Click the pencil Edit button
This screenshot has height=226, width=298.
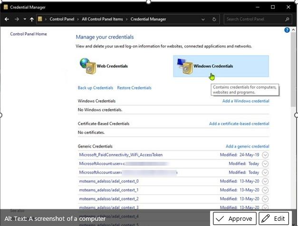click(274, 218)
